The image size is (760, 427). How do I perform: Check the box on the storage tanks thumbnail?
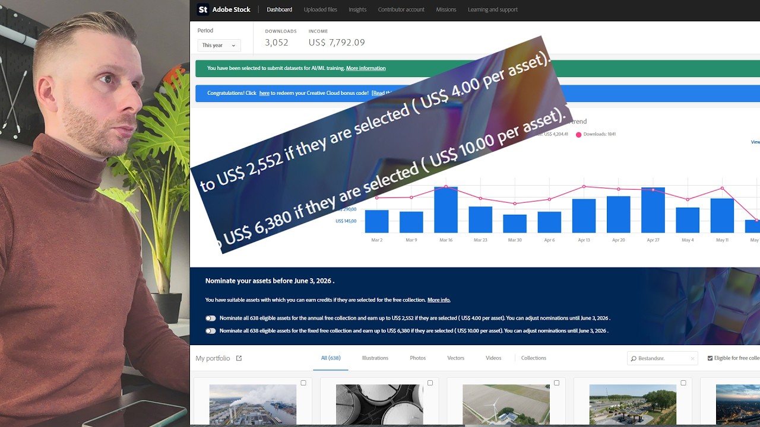430,383
